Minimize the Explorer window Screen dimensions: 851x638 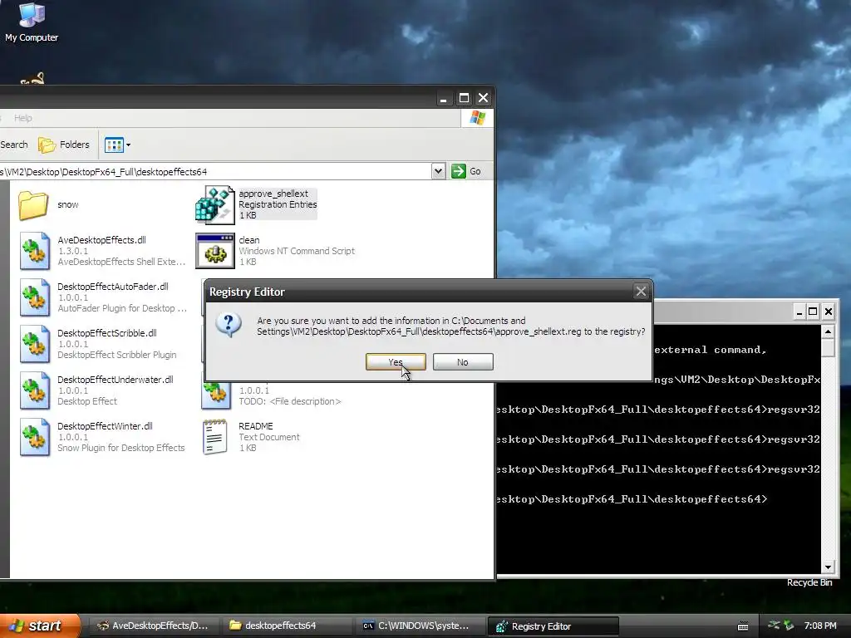(444, 98)
